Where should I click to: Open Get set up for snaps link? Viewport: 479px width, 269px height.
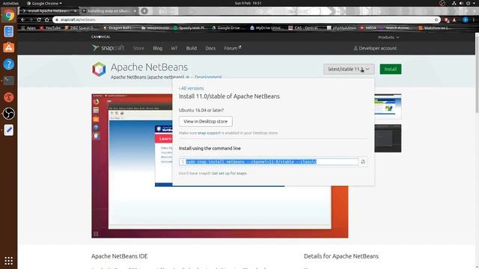click(229, 173)
